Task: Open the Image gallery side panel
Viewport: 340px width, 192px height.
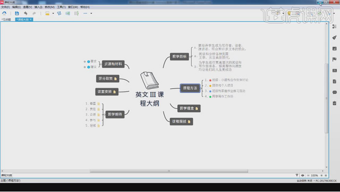Action: point(334,48)
